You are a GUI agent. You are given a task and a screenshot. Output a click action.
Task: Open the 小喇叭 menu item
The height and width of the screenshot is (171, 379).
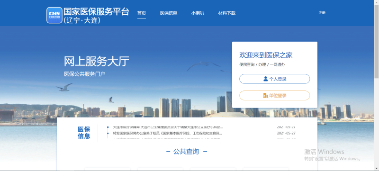click(198, 13)
